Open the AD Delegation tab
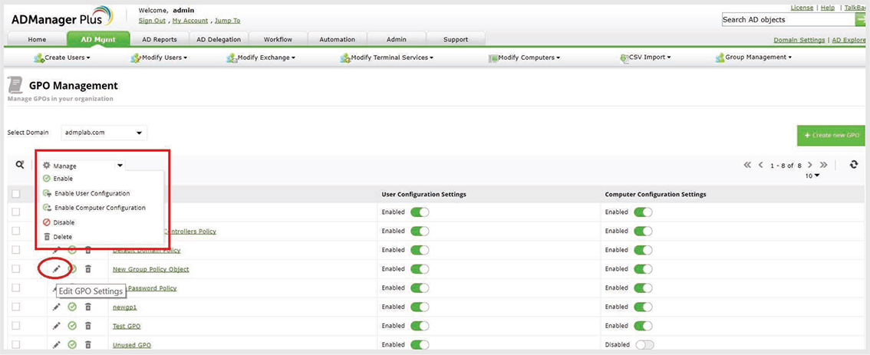870x355 pixels. (219, 39)
